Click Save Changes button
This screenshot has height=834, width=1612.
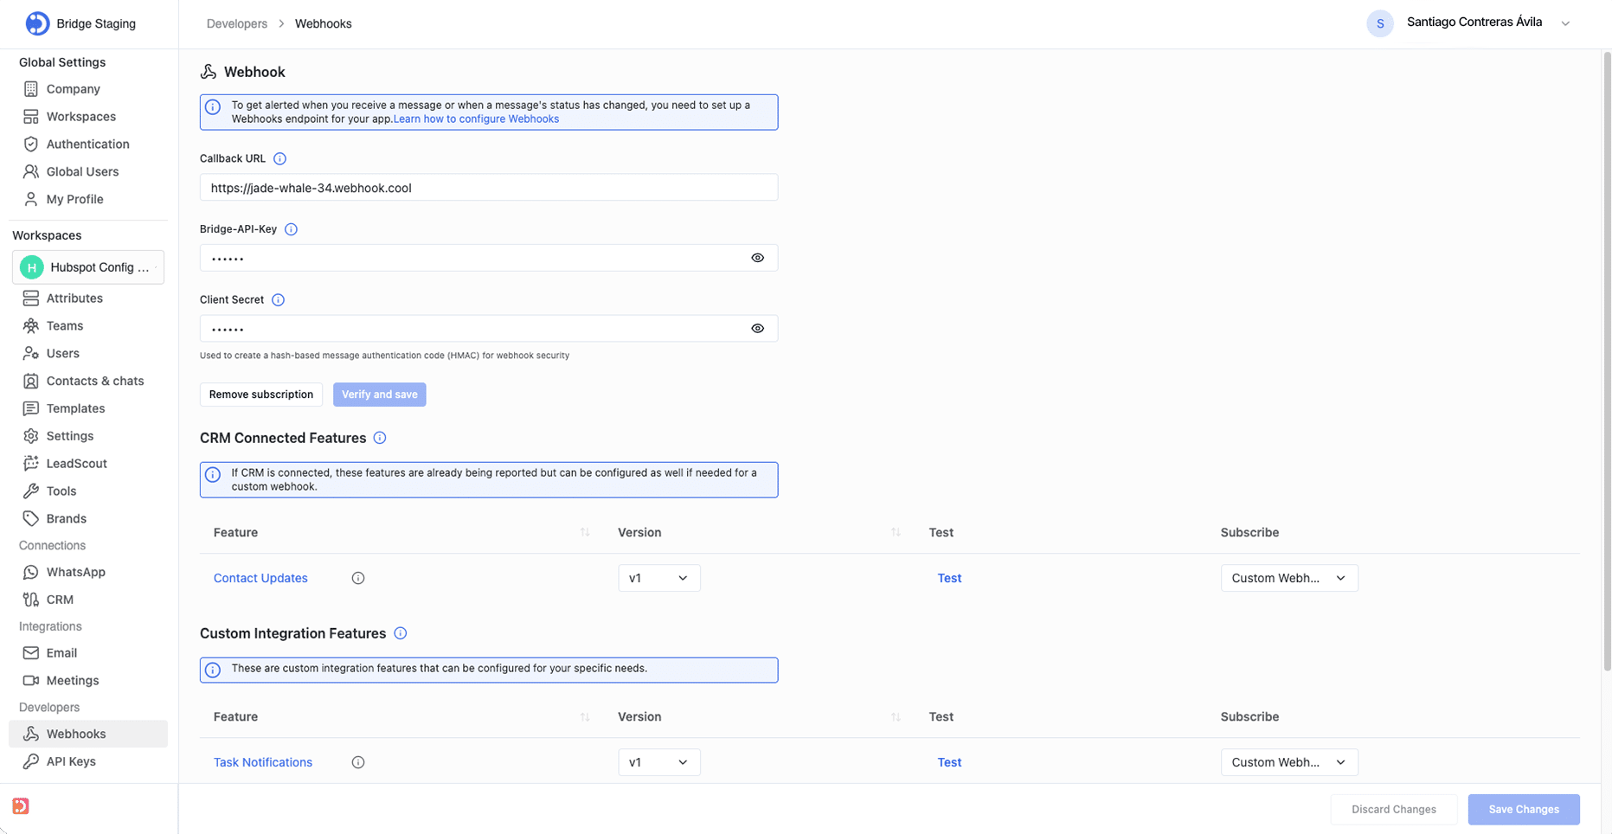coord(1524,810)
